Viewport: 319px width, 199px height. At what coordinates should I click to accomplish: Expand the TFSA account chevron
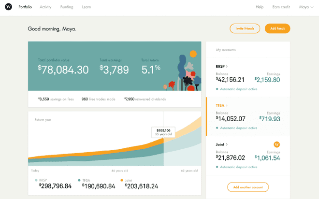pos(226,105)
